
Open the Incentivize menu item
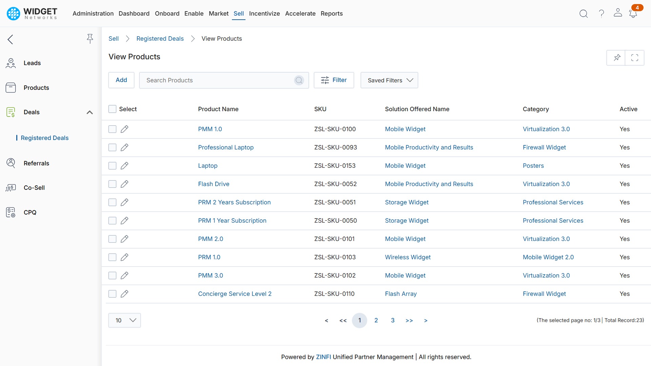point(264,14)
